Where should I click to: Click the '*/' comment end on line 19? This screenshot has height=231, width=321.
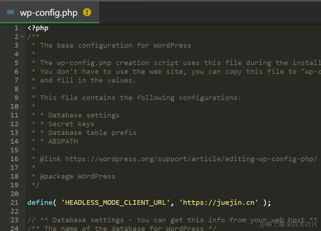pyautogui.click(x=36, y=185)
